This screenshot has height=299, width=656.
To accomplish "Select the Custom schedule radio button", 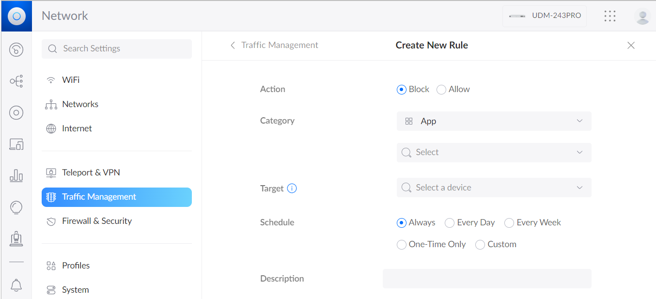I will pos(480,245).
